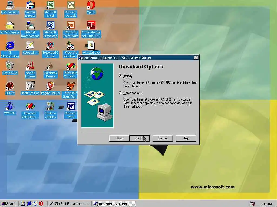This screenshot has height=207, width=277.
Task: Switch to Internet Explorer 4 taskbar button
Action: click(x=114, y=204)
